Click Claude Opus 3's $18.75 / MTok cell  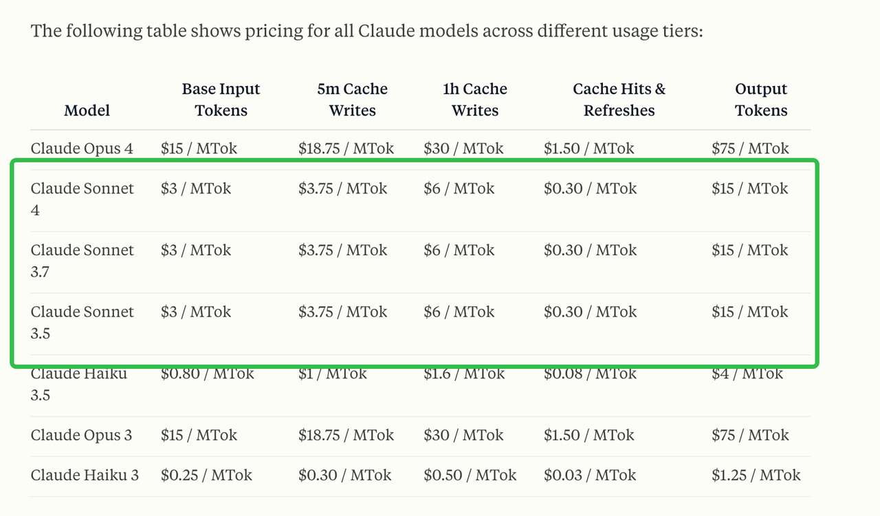(346, 435)
